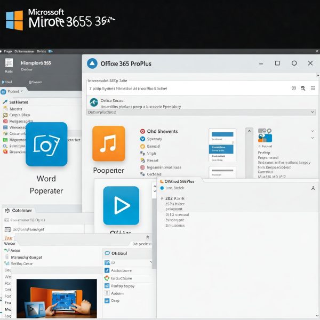
Task: Click the lower chevron beside the icon cluster
Action: click(x=313, y=138)
